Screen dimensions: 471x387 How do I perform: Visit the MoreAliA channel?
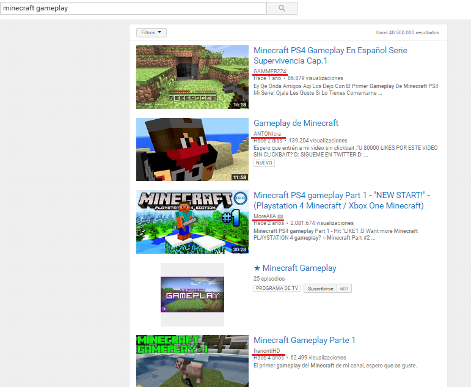[265, 216]
